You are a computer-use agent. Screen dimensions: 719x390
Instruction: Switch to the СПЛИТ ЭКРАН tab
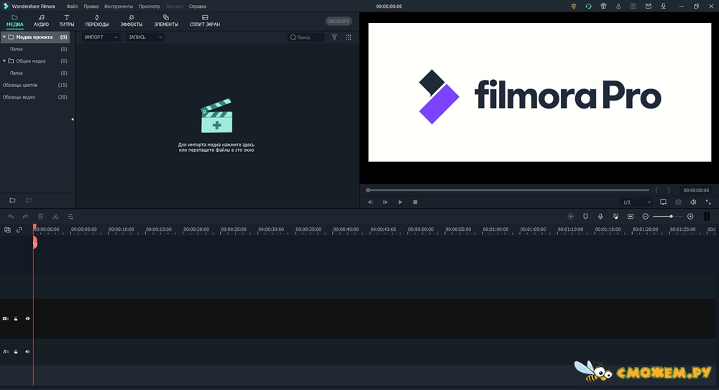pos(205,21)
